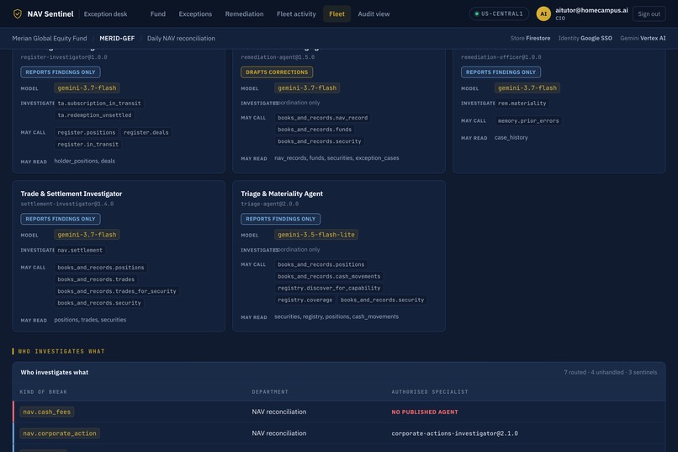Select the nav.corporate_action break chip

pyautogui.click(x=60, y=433)
